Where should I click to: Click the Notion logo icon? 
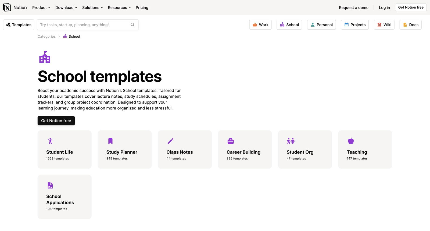[7, 8]
